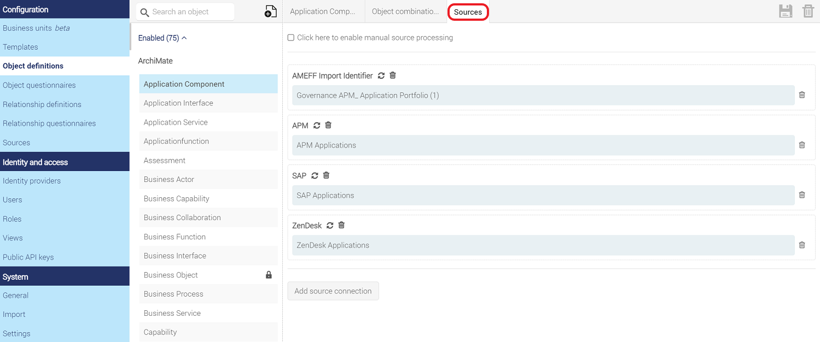Click the APM Applications field
Viewport: 820px width, 342px height.
pyautogui.click(x=543, y=145)
